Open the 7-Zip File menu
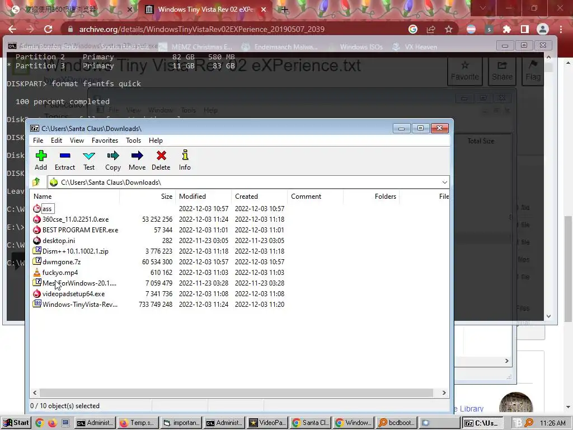Viewport: 573px width, 430px height. [x=38, y=141]
